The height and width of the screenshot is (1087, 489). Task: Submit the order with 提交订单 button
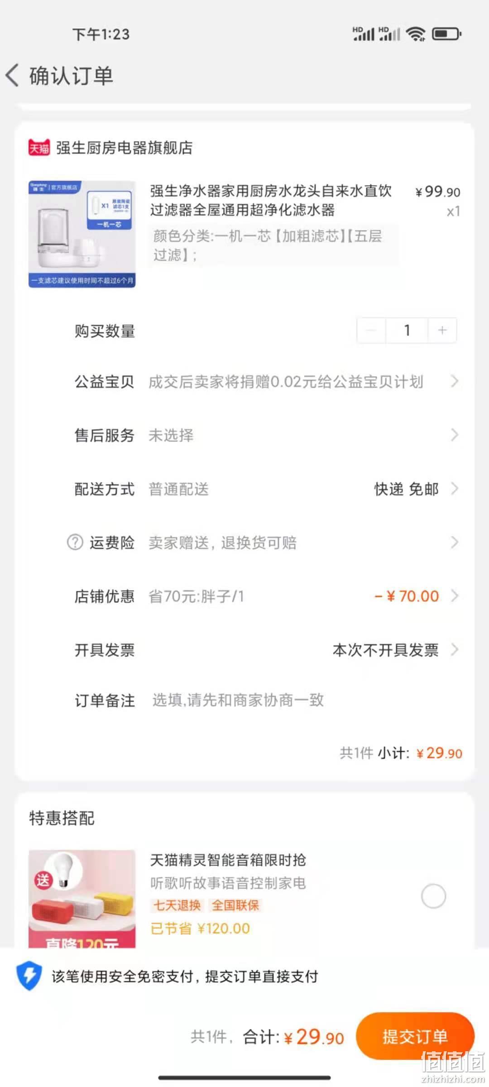(415, 1036)
